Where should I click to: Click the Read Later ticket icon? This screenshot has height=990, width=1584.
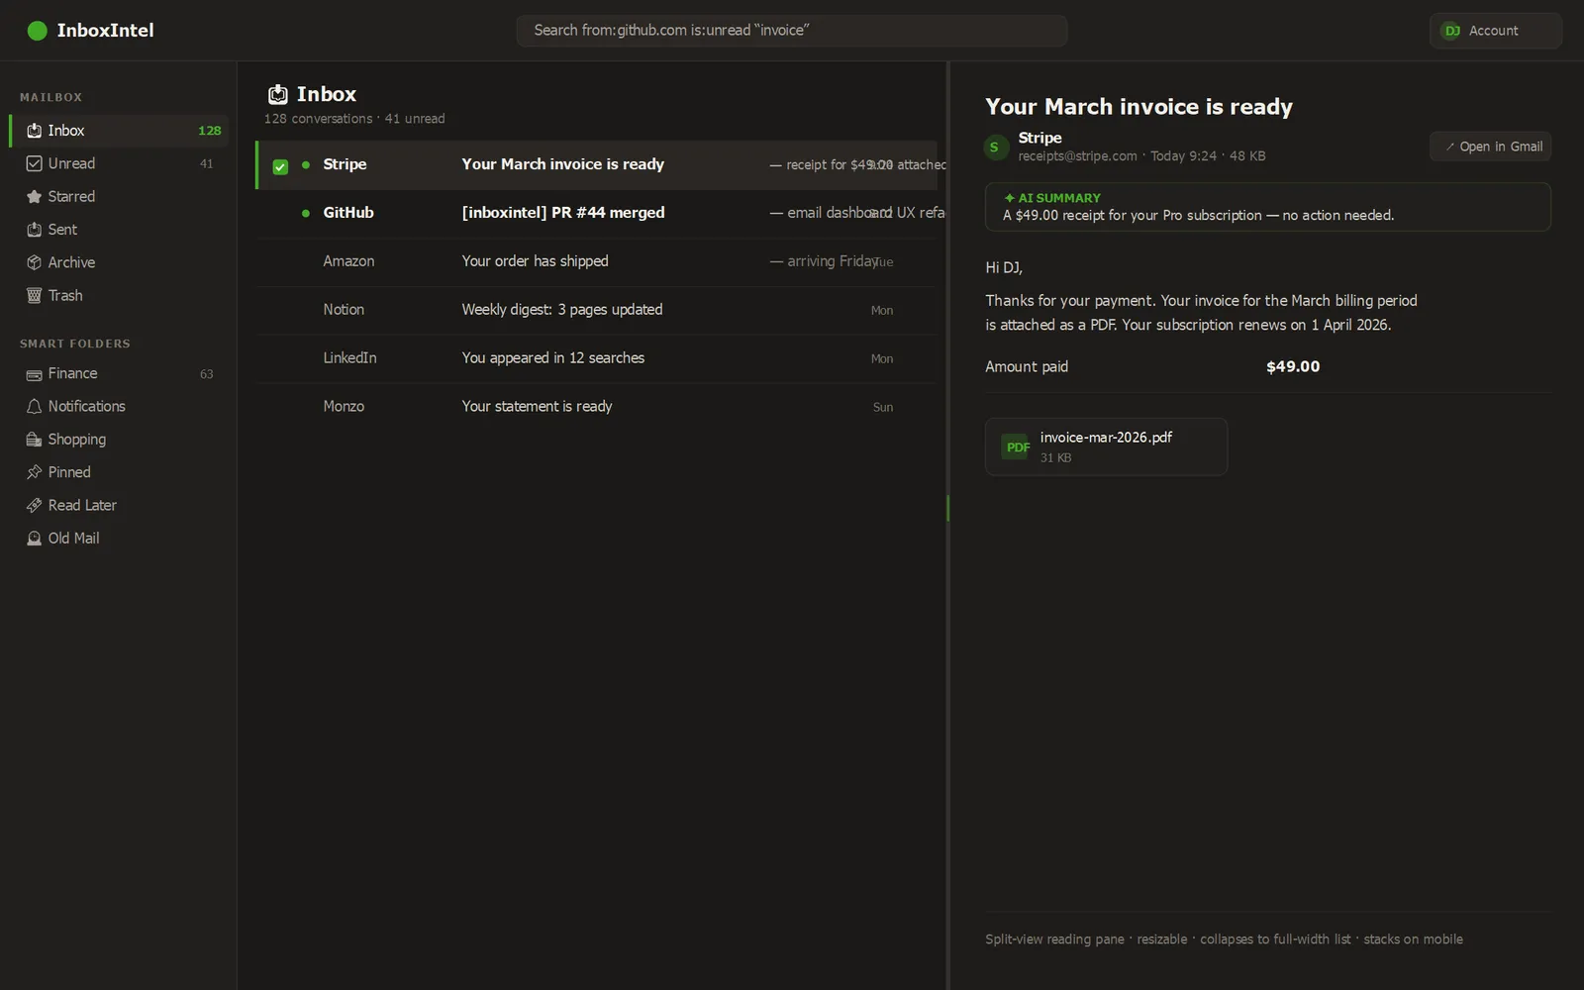[35, 506]
